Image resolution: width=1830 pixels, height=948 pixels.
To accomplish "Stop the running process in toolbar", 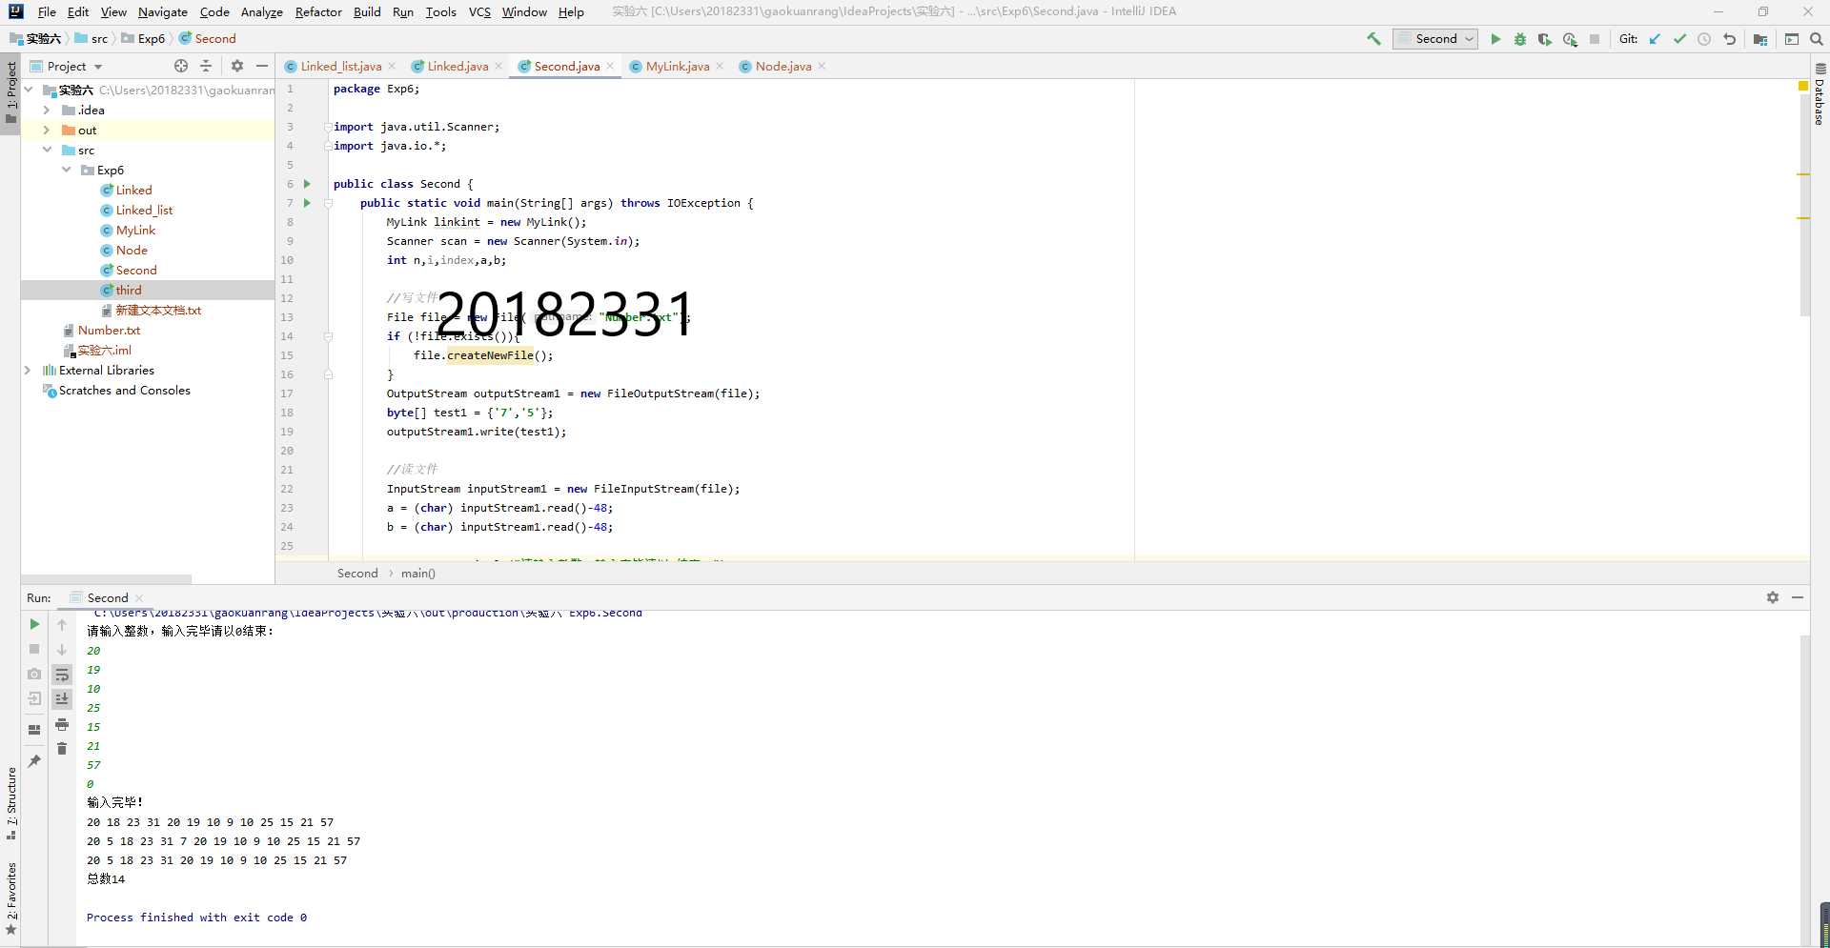I will (1595, 39).
